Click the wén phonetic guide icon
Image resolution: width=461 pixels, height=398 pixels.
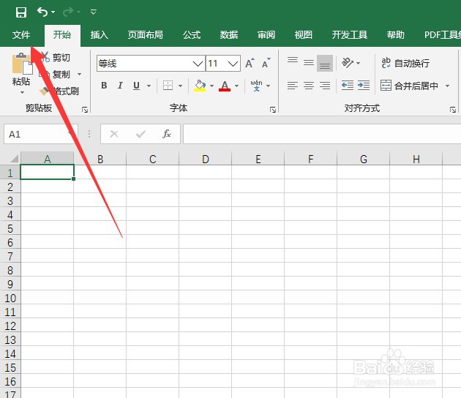[256, 86]
